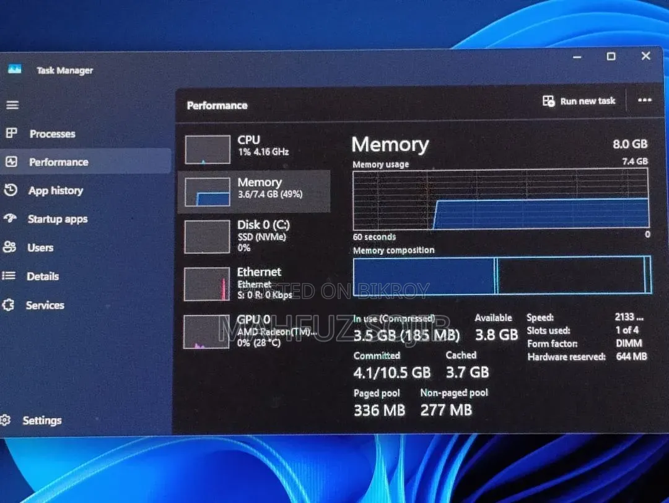Click the Memory usage graph

tap(501, 199)
